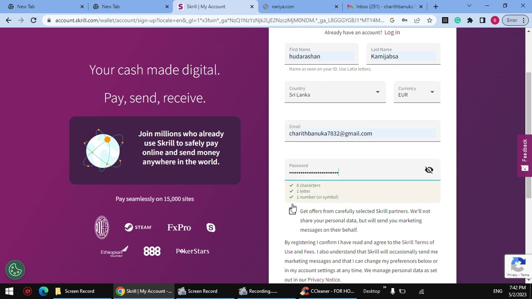
Task: Bookmark this page with the star
Action: tap(429, 20)
